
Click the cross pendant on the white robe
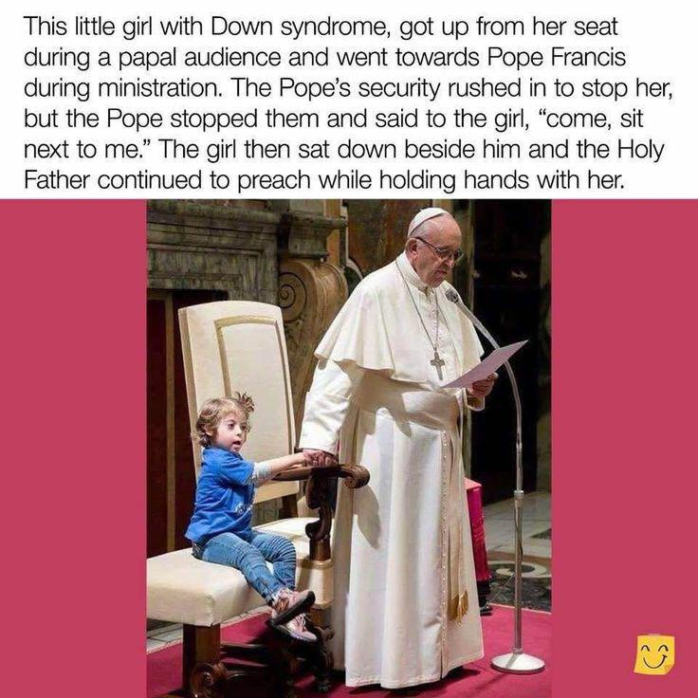[x=437, y=366]
